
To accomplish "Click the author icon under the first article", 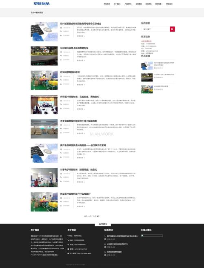I will pos(61,35).
